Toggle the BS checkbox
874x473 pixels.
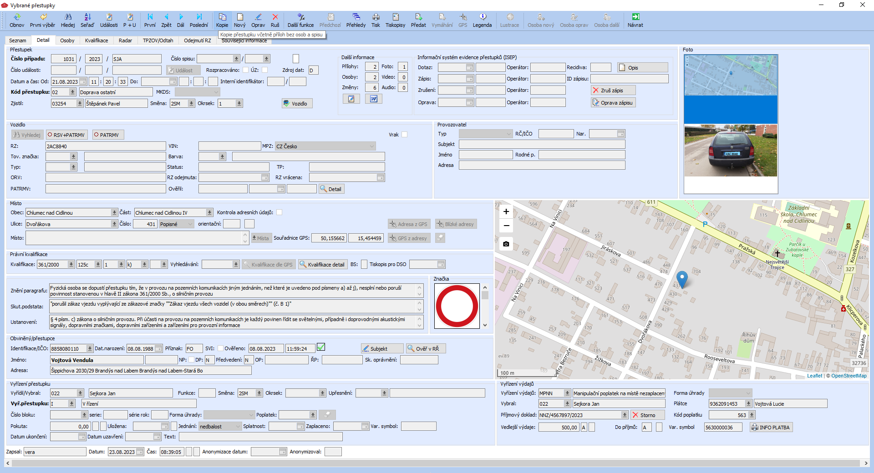(364, 264)
